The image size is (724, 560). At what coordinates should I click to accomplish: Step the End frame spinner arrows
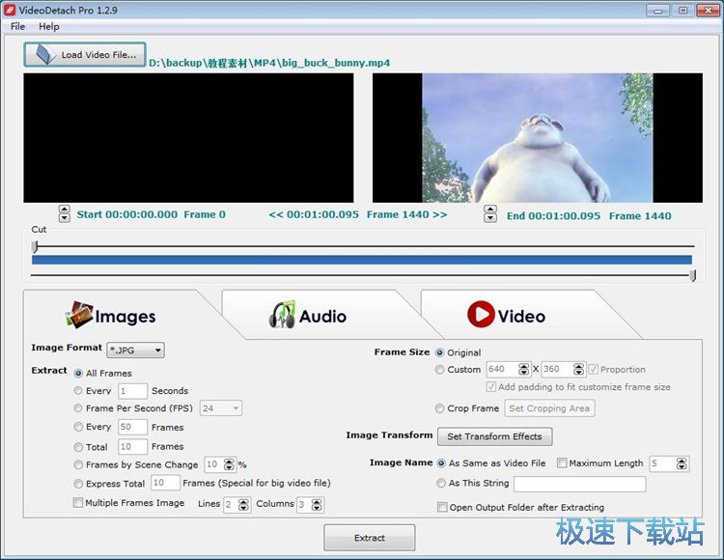[x=489, y=214]
